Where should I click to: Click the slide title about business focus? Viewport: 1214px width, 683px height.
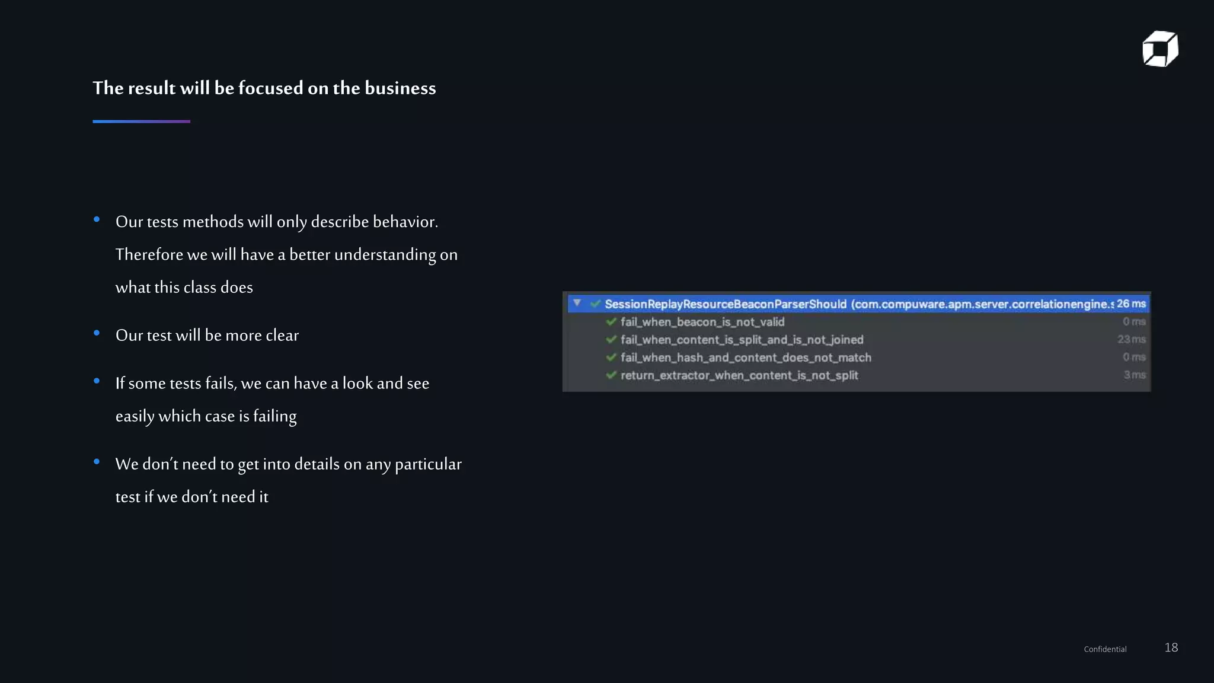click(264, 88)
